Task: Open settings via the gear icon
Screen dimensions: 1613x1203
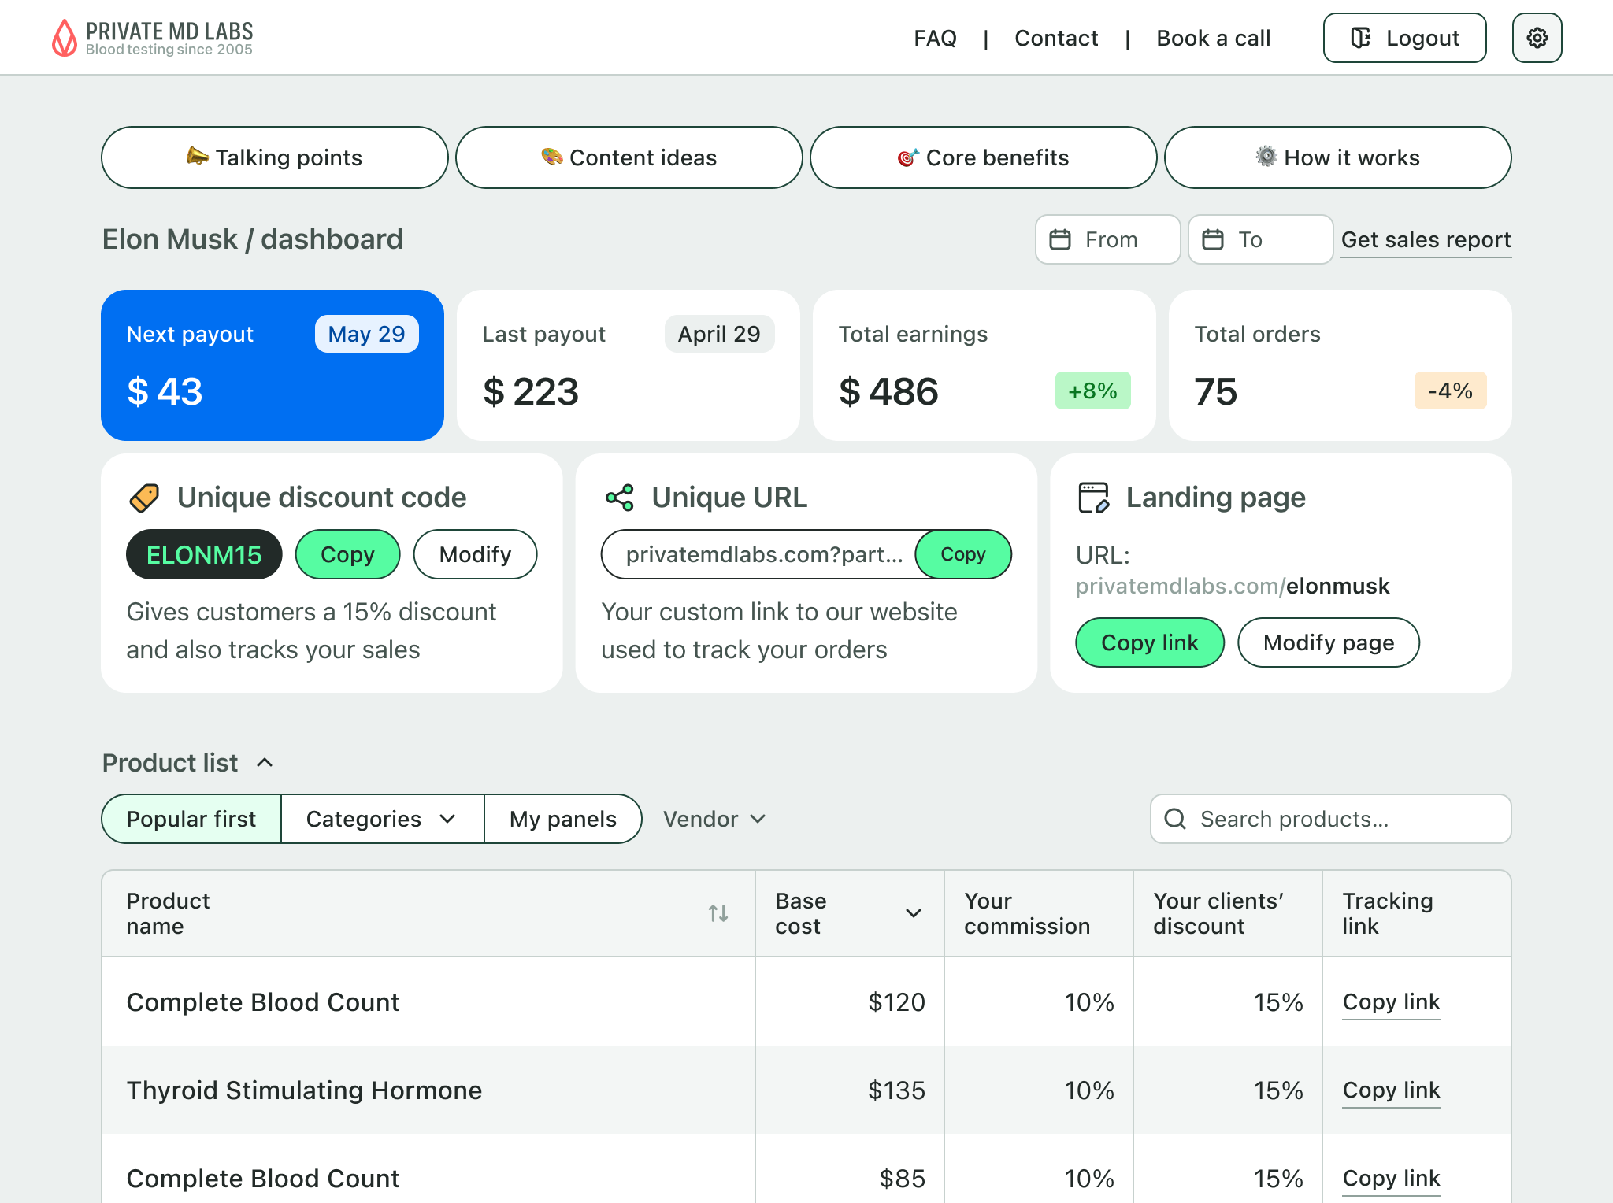Action: (1536, 37)
